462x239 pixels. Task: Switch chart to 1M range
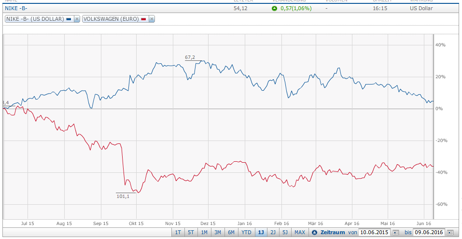[205, 233]
